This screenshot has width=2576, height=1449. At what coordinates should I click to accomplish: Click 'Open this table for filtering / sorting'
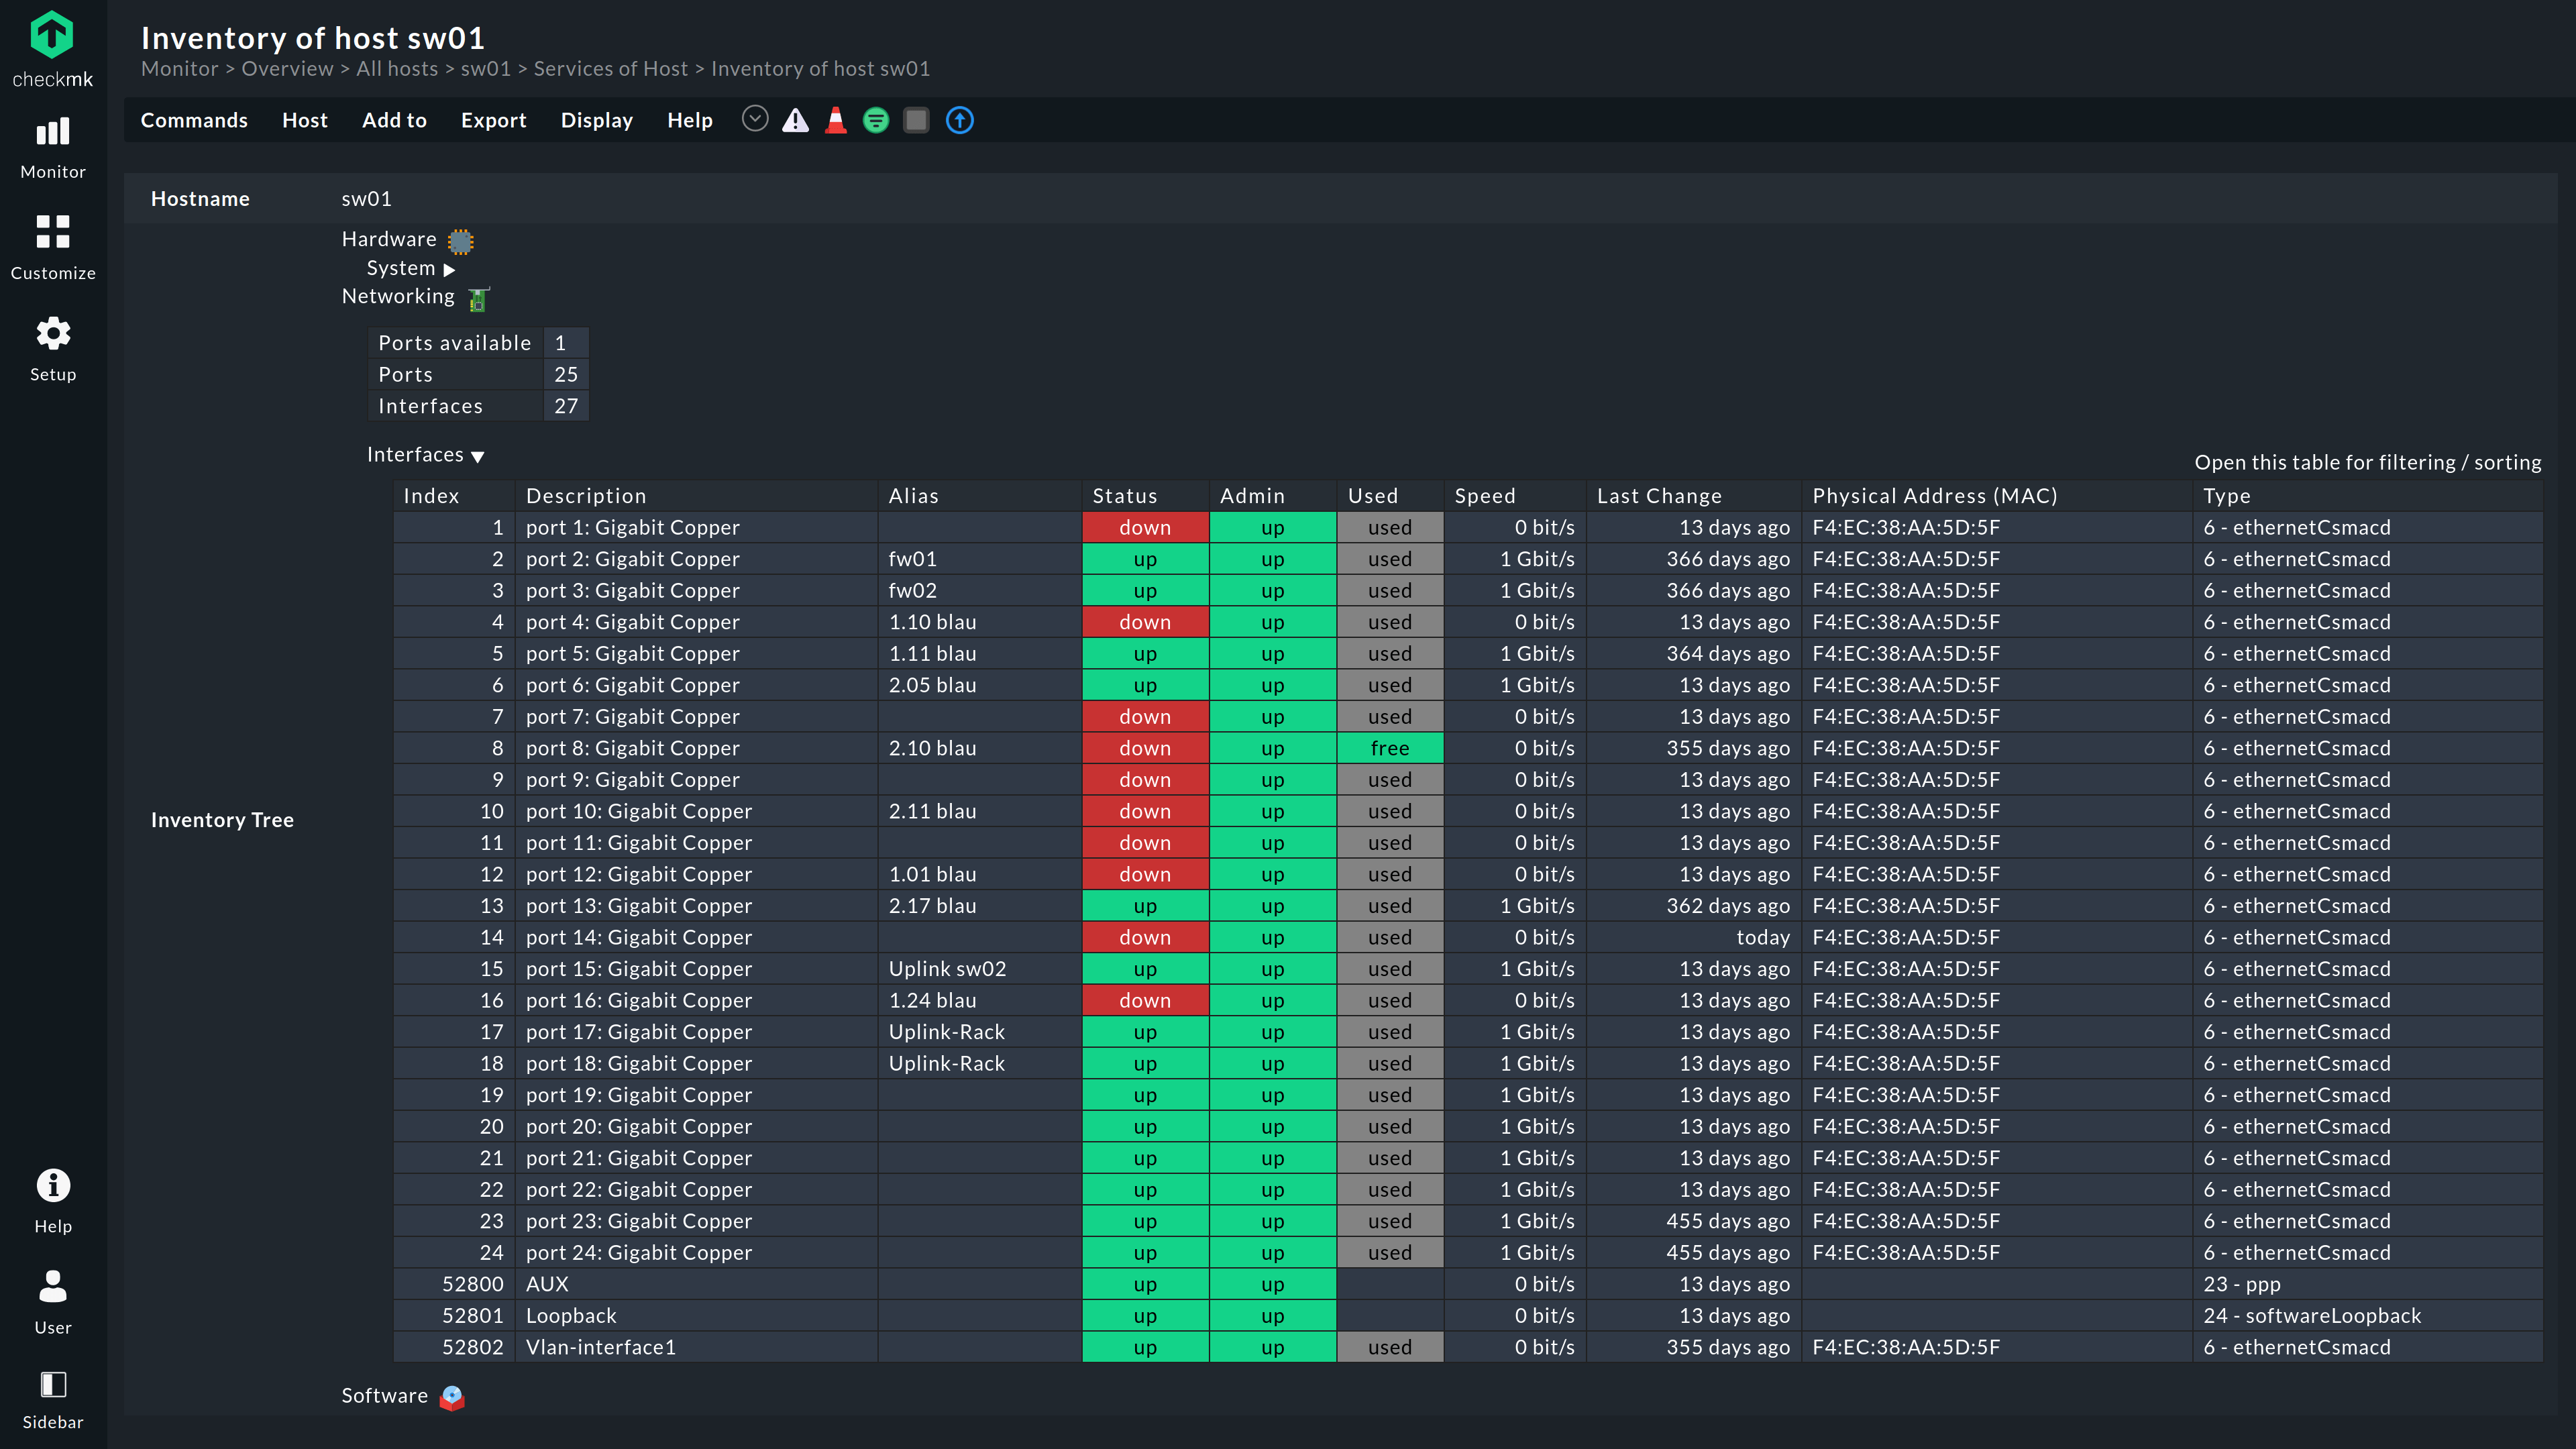click(x=2367, y=462)
